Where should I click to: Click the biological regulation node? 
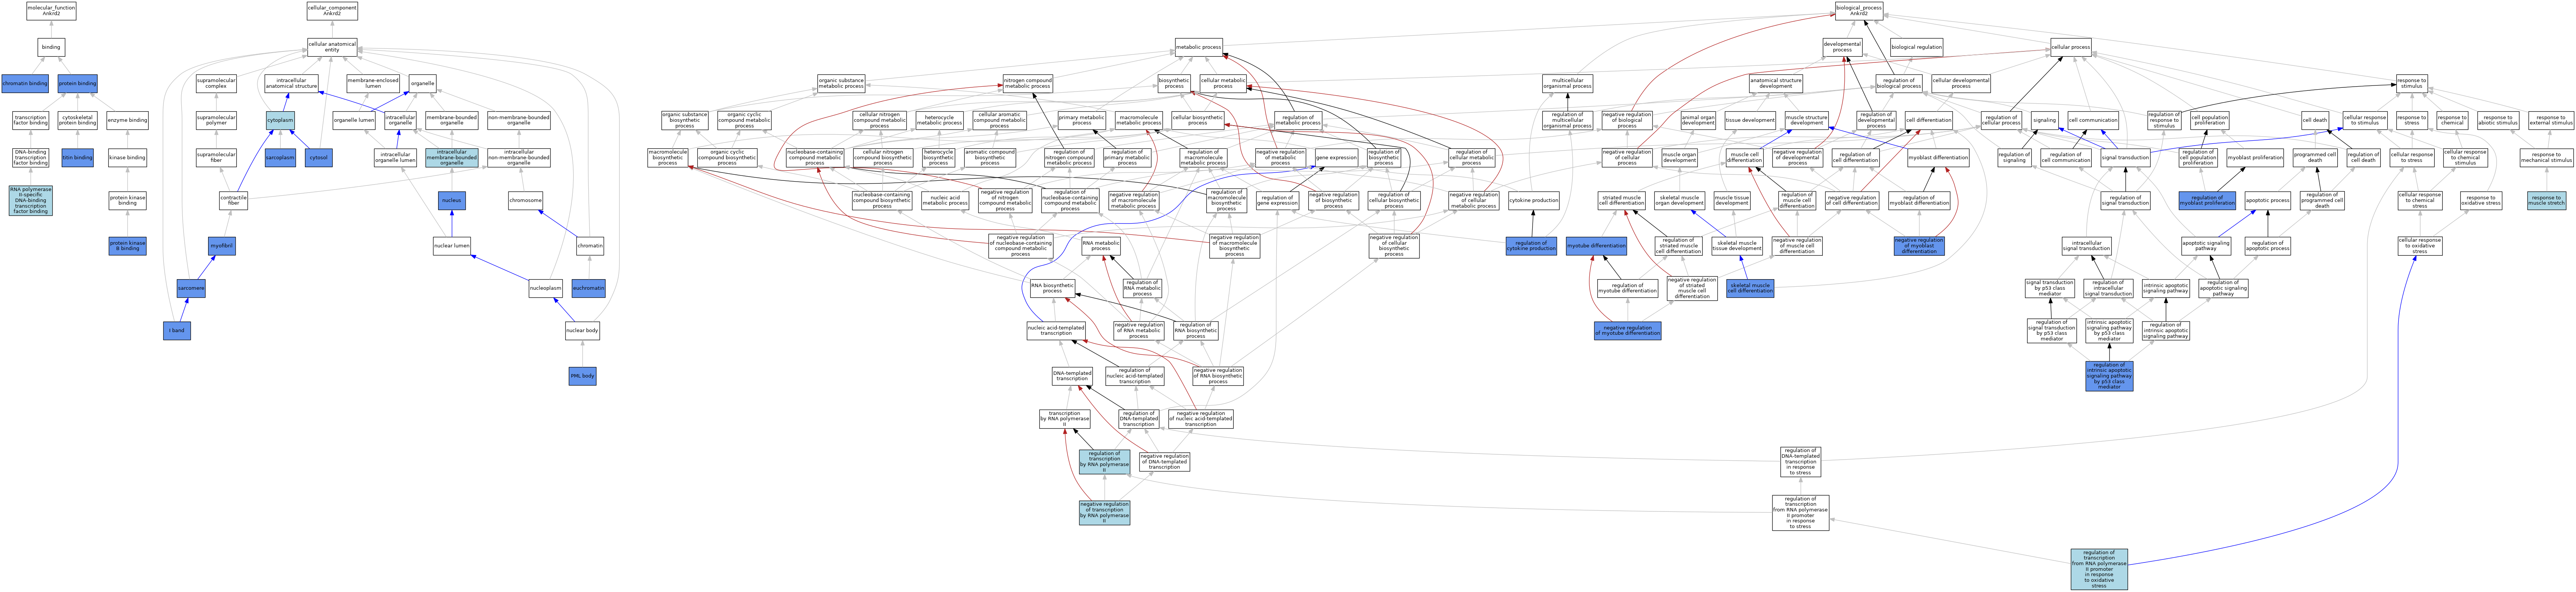pos(1916,47)
